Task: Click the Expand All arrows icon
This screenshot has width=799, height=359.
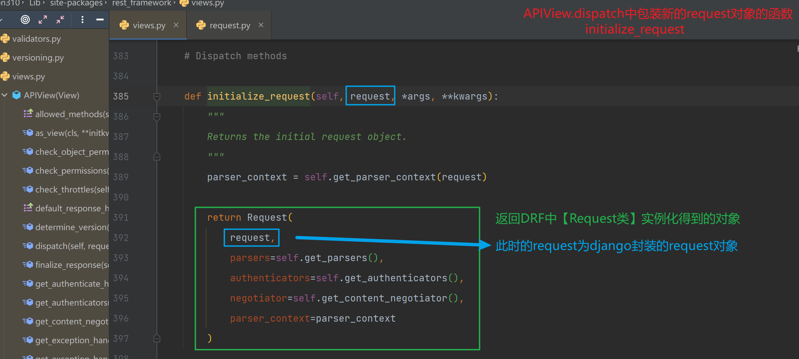Action: (x=43, y=20)
